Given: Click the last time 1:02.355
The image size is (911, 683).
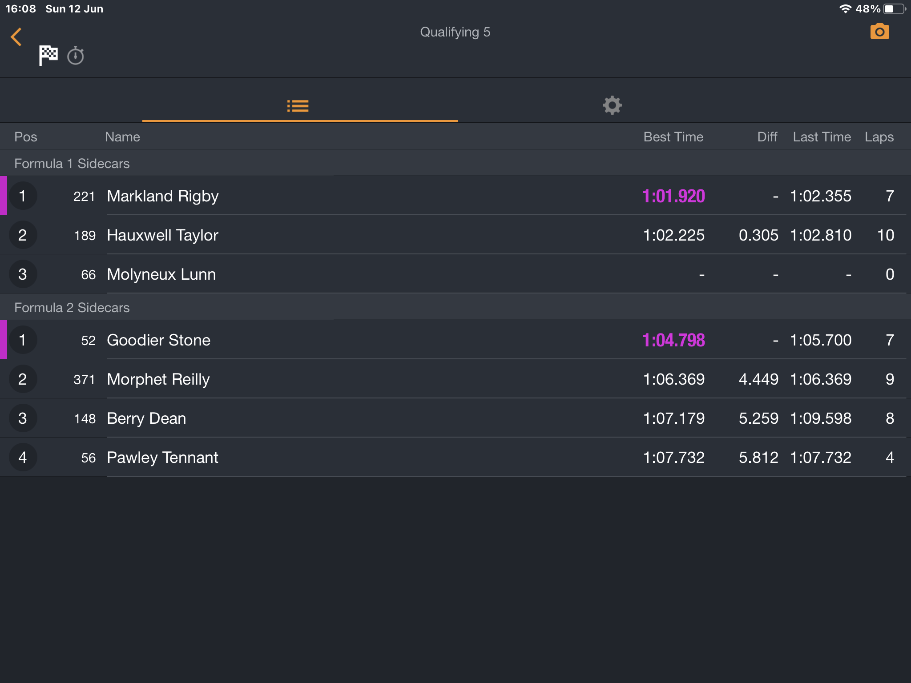Looking at the screenshot, I should [x=821, y=196].
